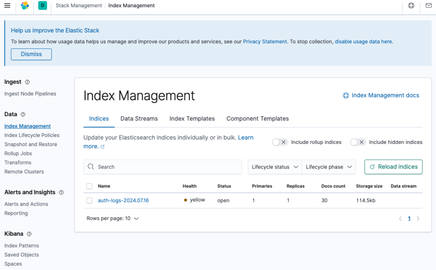Image resolution: width=436 pixels, height=270 pixels.
Task: Open the auth-logs-2024.07.16 index link
Action: tap(123, 201)
